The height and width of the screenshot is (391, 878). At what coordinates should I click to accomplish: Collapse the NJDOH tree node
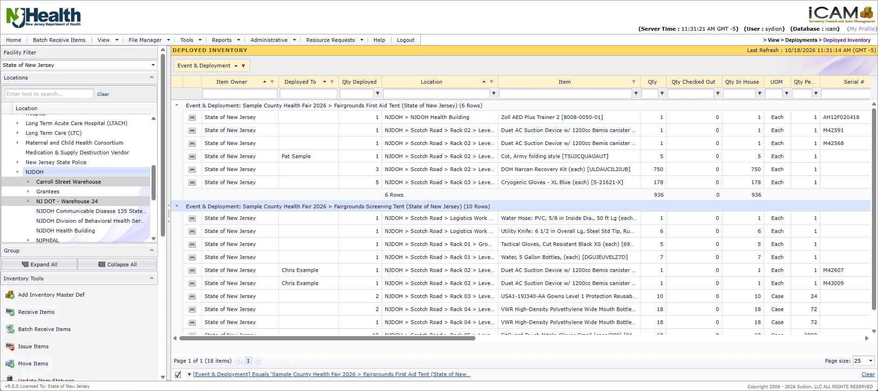tap(18, 172)
